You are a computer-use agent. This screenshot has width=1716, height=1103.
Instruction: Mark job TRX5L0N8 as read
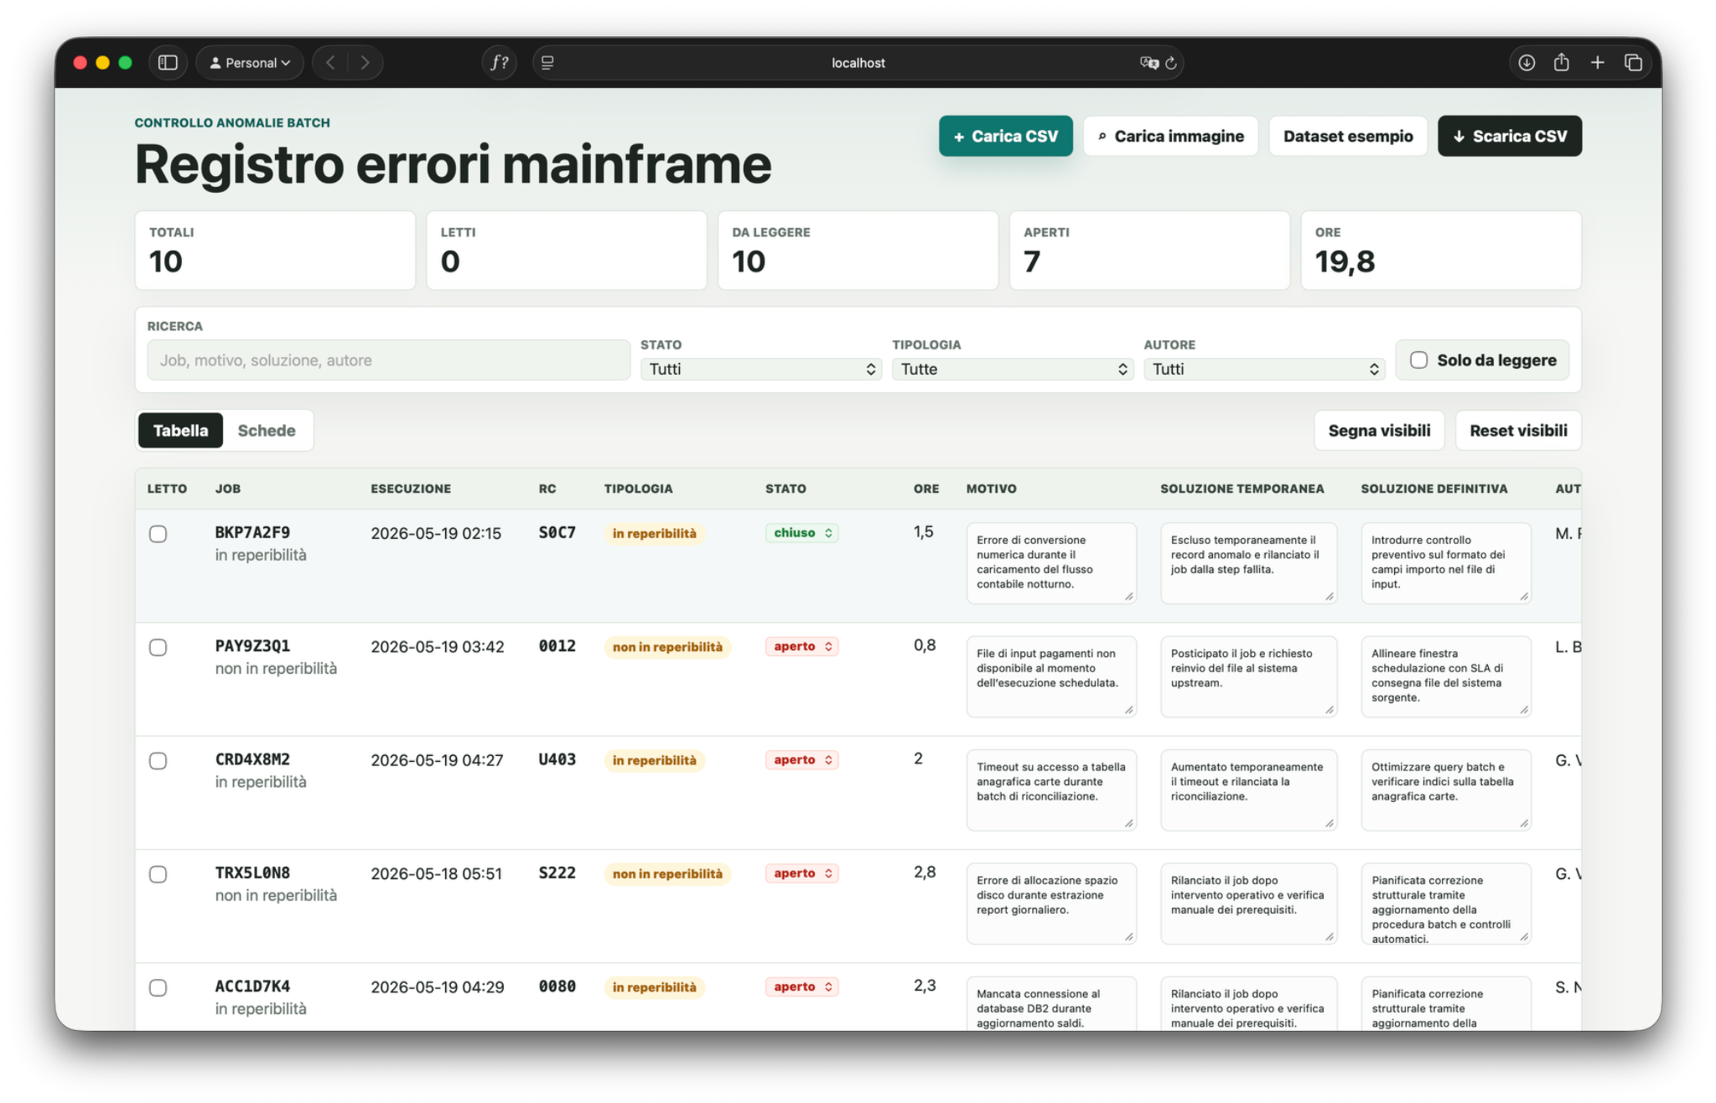point(158,874)
